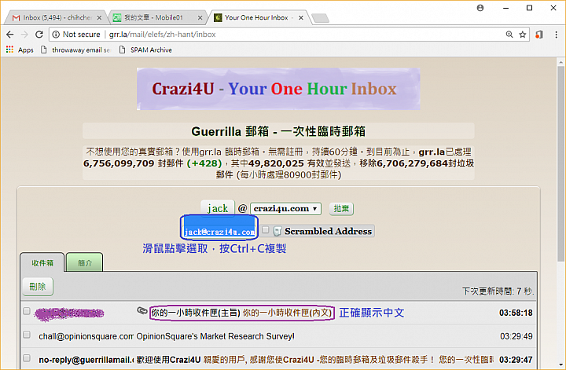Click the 拋棄 forget button

(341, 208)
